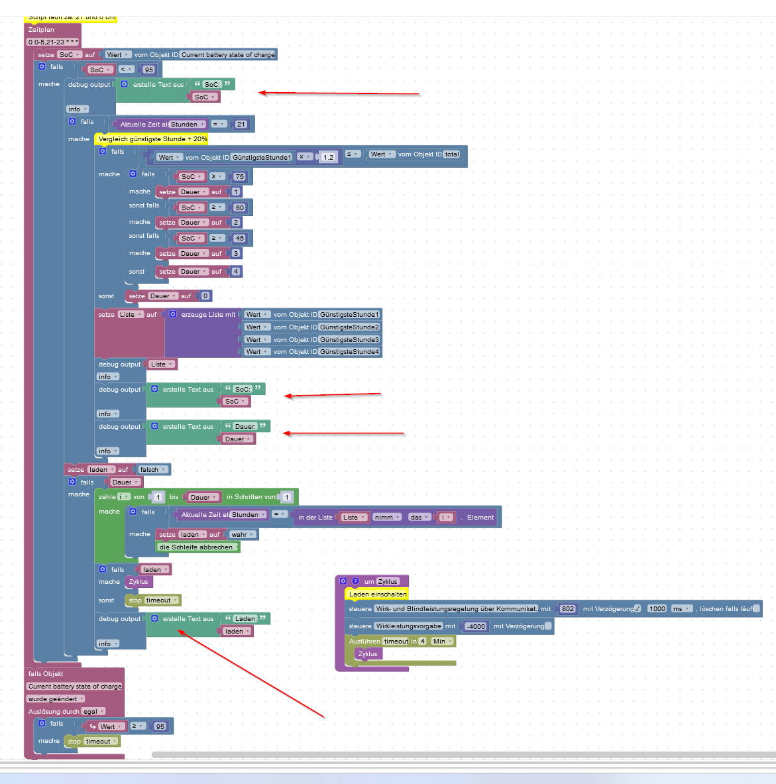
Task: Edit the delay value 1000
Action: point(657,609)
